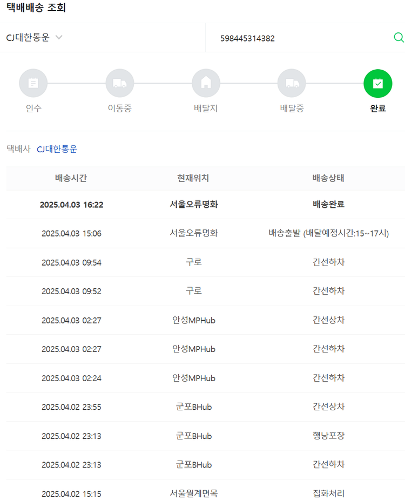This screenshot has height=501, width=405.
Task: Click the green 완료 completed icon
Action: 378,83
